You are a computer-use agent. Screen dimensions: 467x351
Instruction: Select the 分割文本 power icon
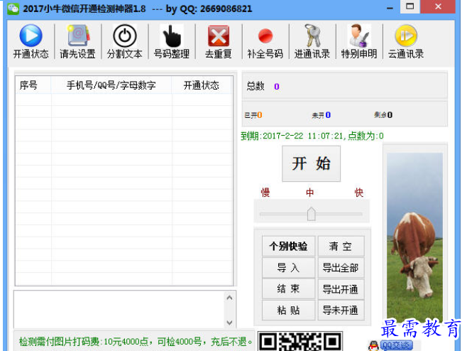click(x=125, y=36)
